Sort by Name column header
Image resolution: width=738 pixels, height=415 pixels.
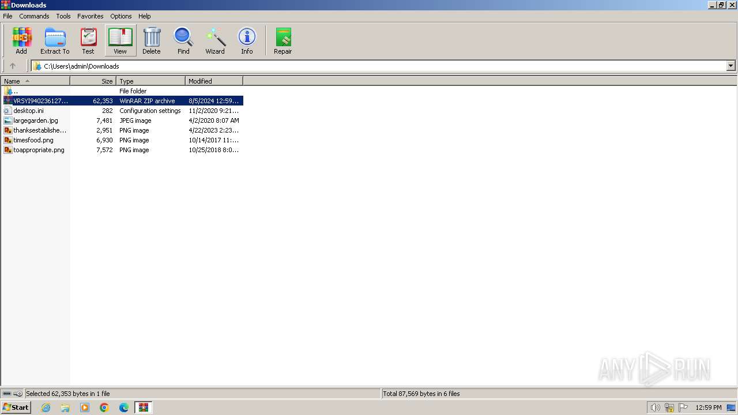(x=36, y=81)
